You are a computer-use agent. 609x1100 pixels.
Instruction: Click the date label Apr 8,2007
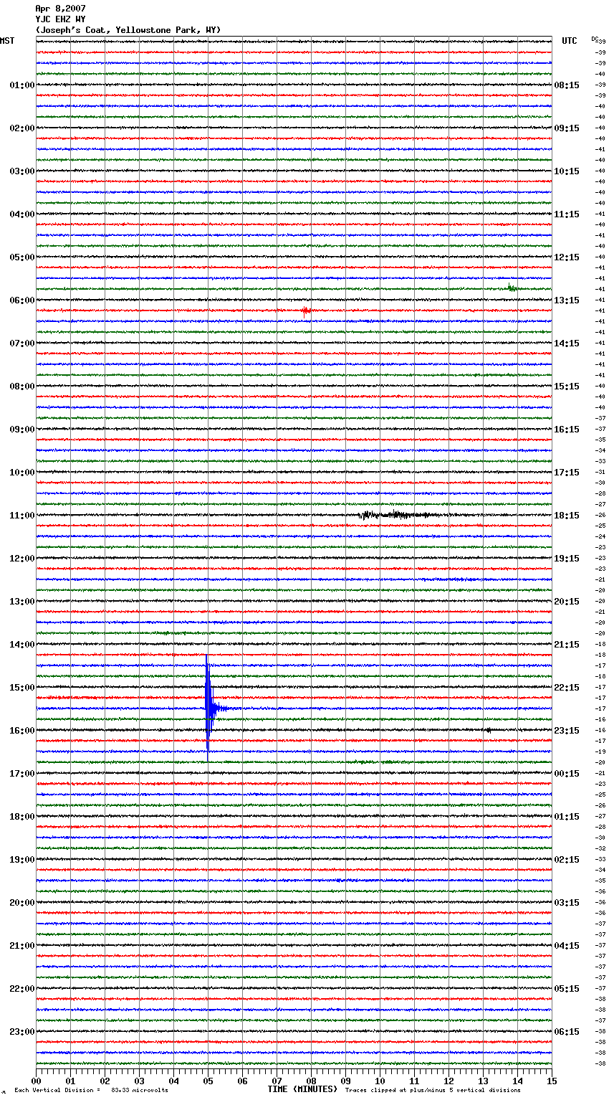(60, 9)
